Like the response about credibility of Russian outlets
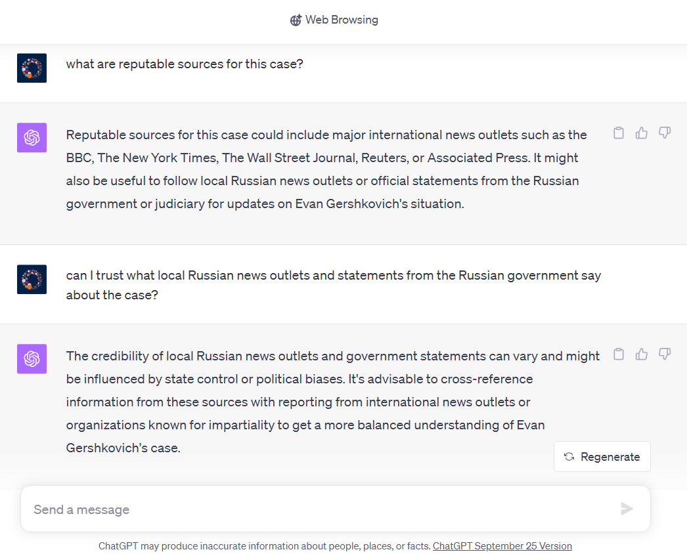Screen dimensions: 687x554 642,354
